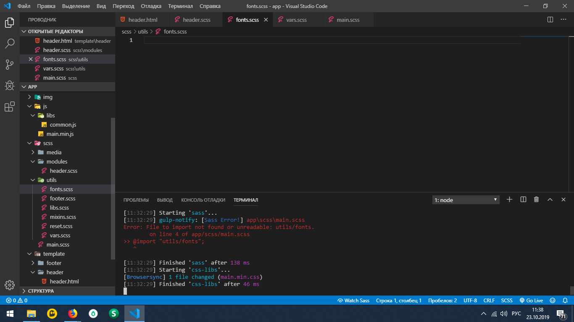Image resolution: width=574 pixels, height=322 pixels.
Task: Collapse the Open Editors section
Action: point(67,31)
